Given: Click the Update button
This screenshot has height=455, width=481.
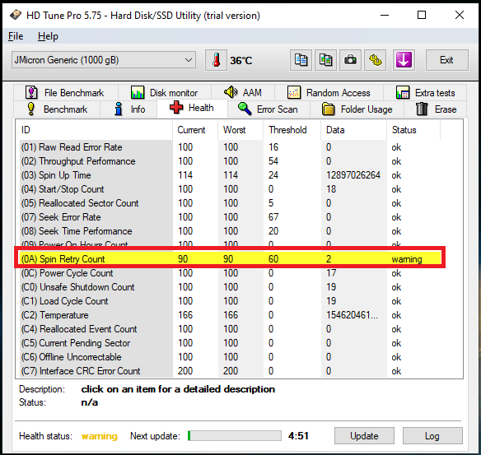Looking at the screenshot, I should pyautogui.click(x=364, y=436).
